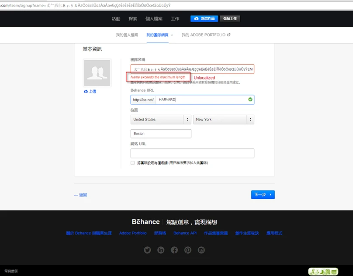Click the blue 下一步 button
The image size is (353, 276).
click(x=263, y=195)
